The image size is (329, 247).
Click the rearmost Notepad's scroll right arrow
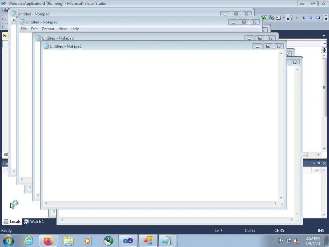click(291, 219)
